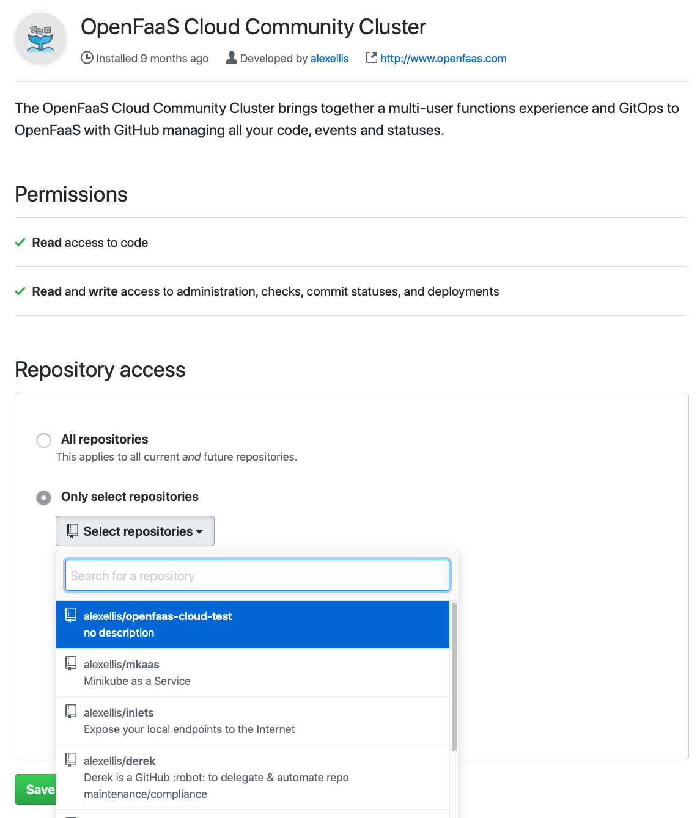The width and height of the screenshot is (700, 818).
Task: Click the repo icon for openfaas-cloud-test
Action: [72, 615]
